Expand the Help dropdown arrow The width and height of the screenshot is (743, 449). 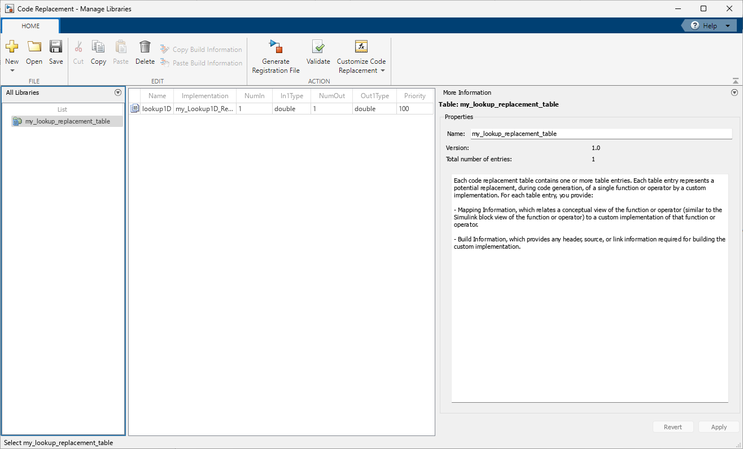[728, 26]
